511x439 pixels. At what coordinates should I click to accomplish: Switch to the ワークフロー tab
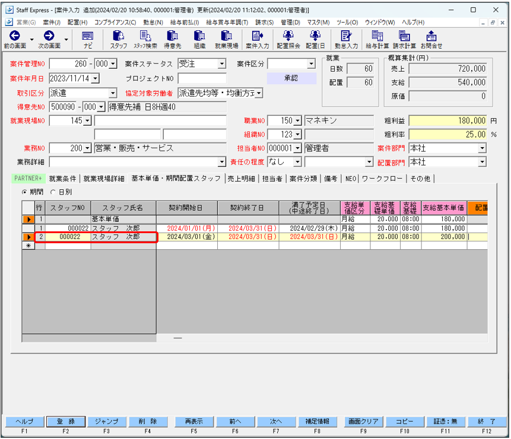tap(382, 179)
